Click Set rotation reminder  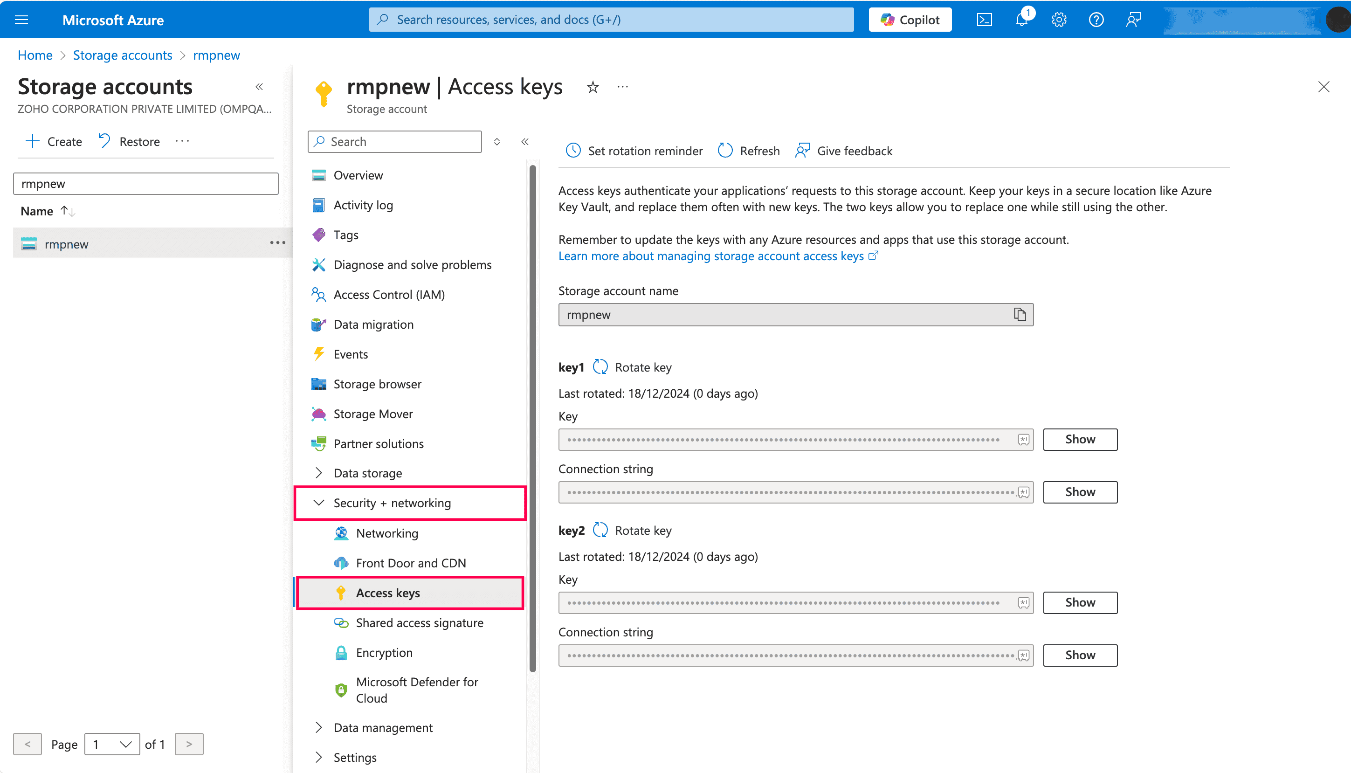click(x=634, y=151)
